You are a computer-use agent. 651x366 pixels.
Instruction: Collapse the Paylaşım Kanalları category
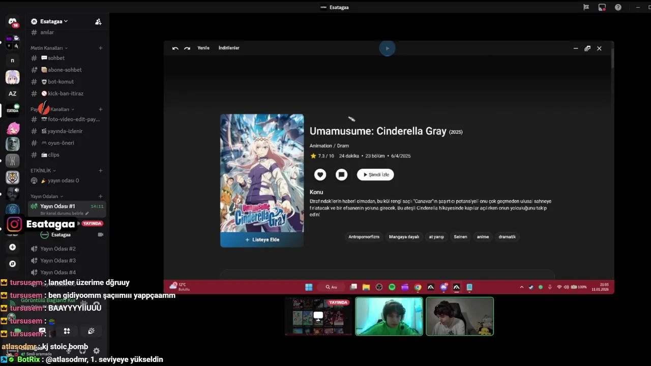click(52, 109)
